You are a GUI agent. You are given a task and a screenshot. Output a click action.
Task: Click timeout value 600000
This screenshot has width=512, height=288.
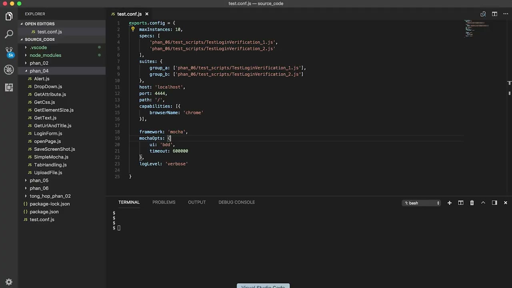pyautogui.click(x=180, y=151)
